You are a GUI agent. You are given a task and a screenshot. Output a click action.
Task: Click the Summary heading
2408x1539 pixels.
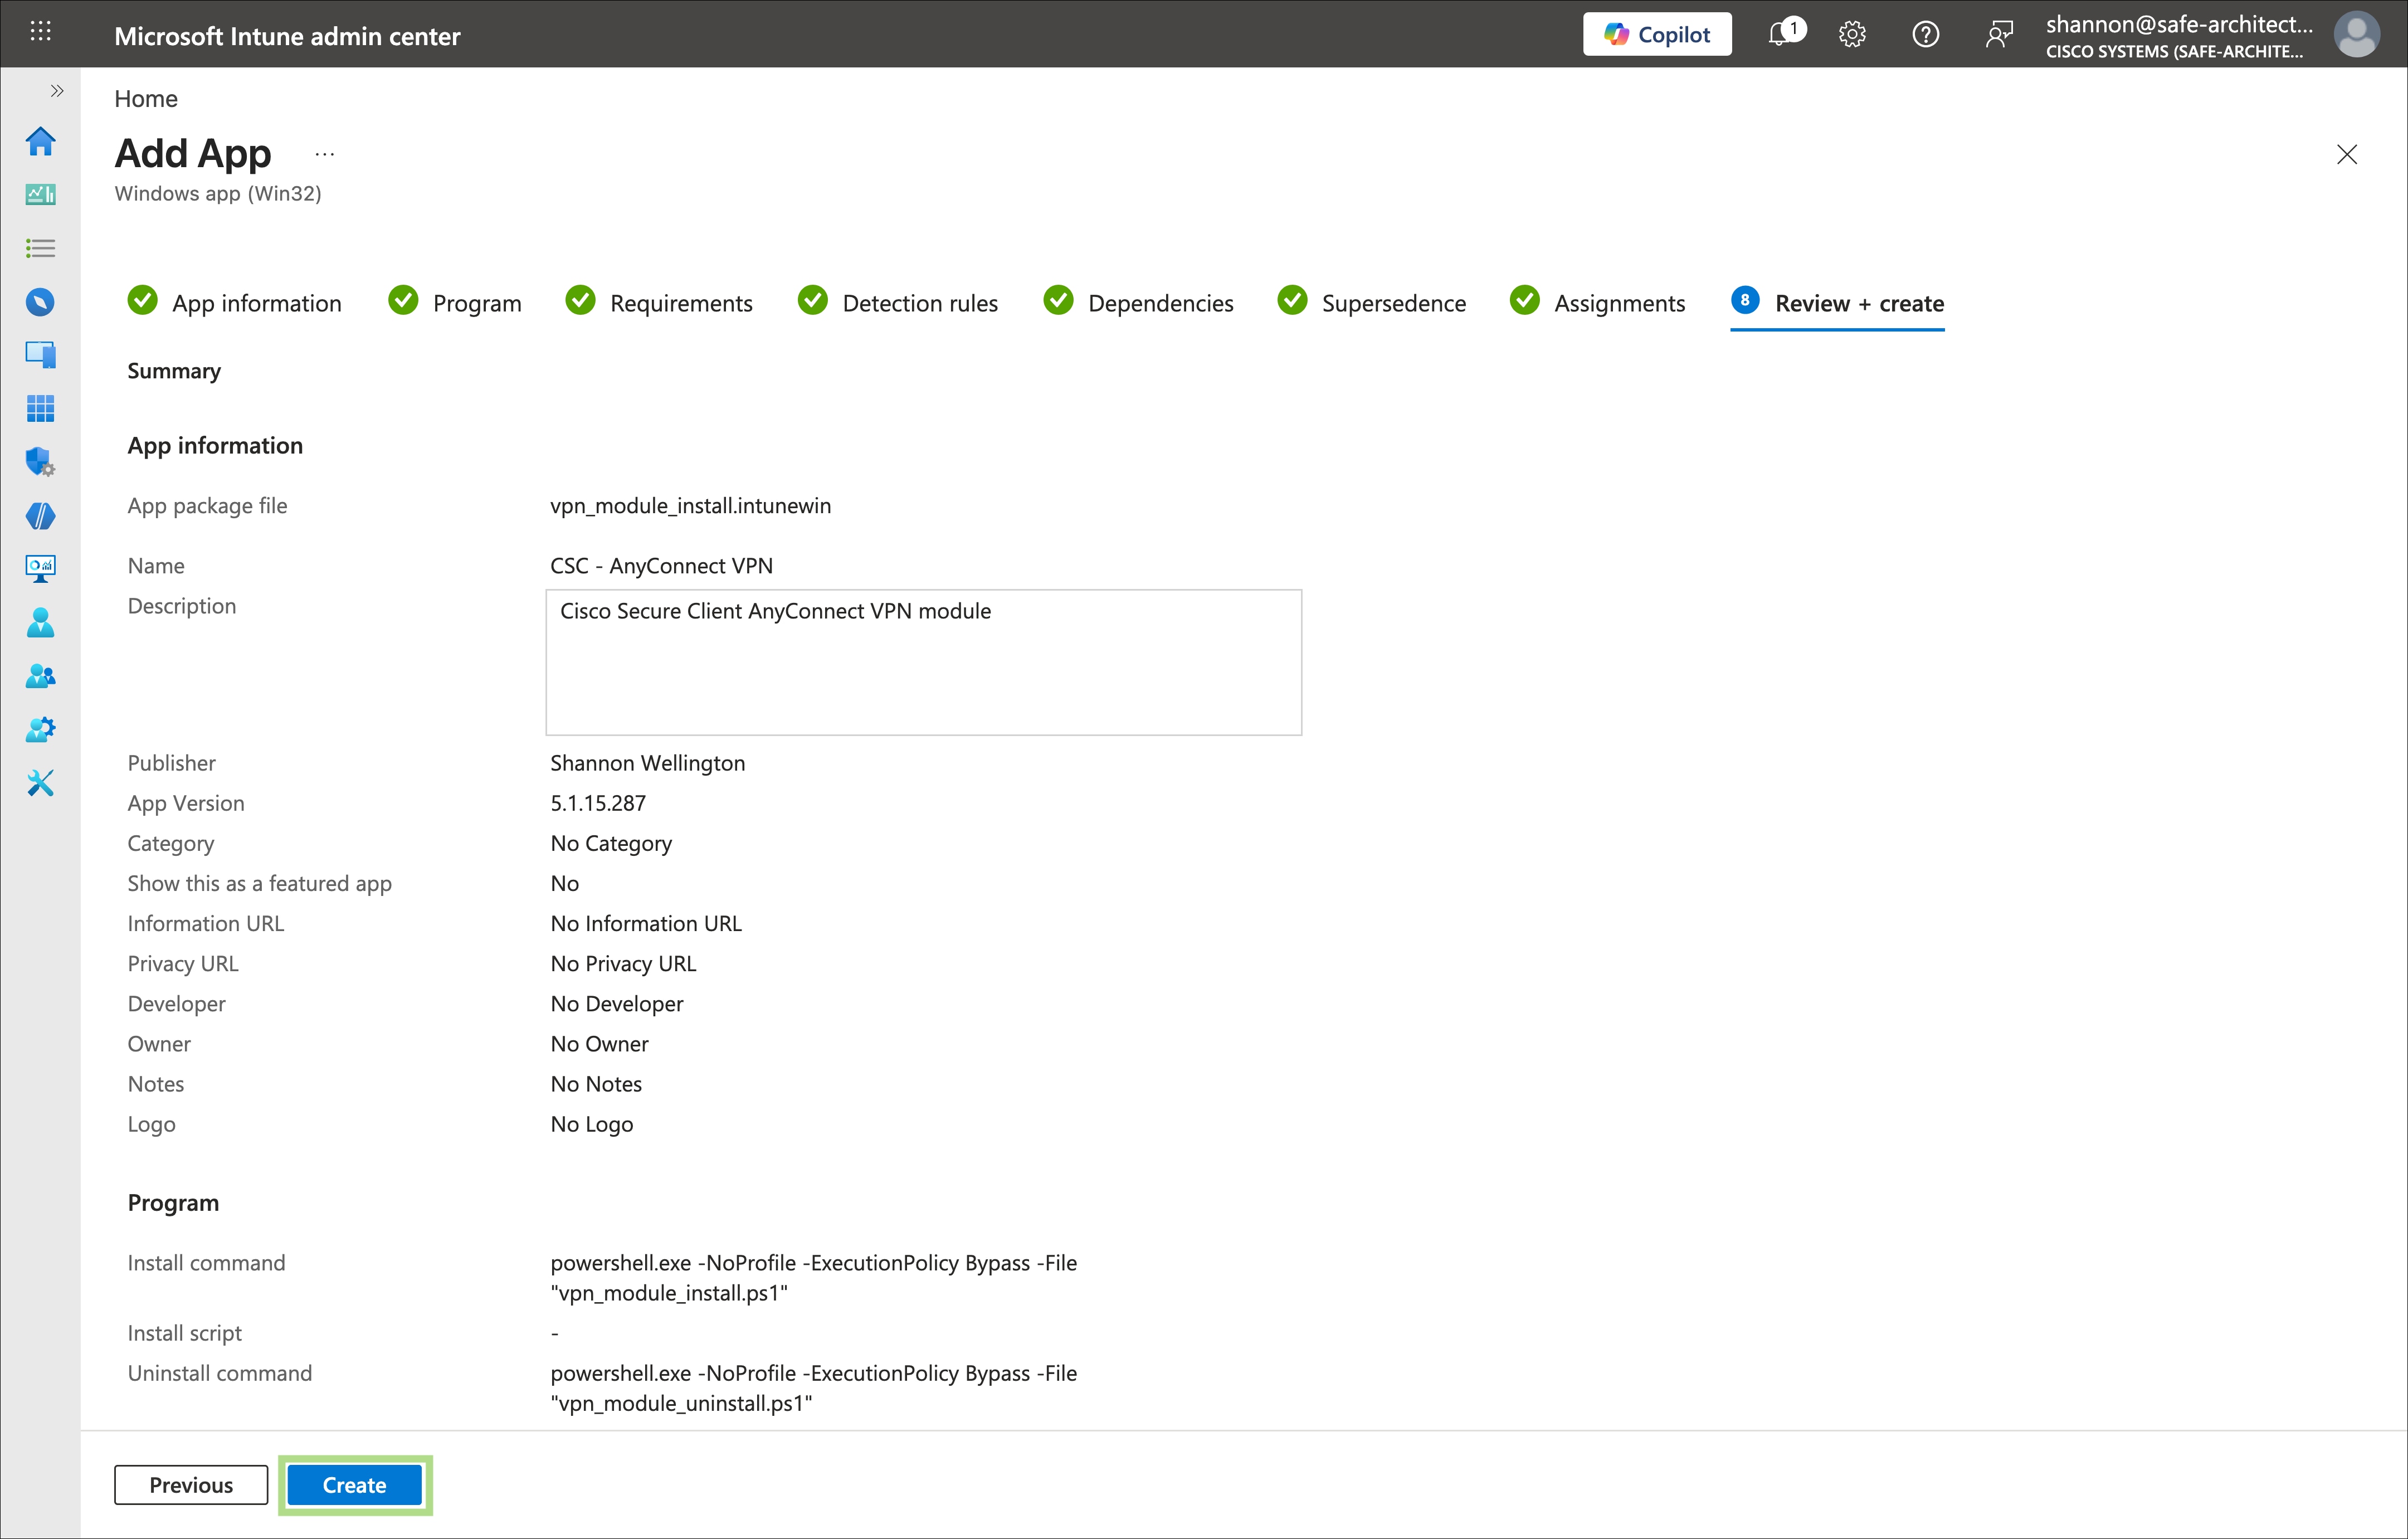pos(174,371)
